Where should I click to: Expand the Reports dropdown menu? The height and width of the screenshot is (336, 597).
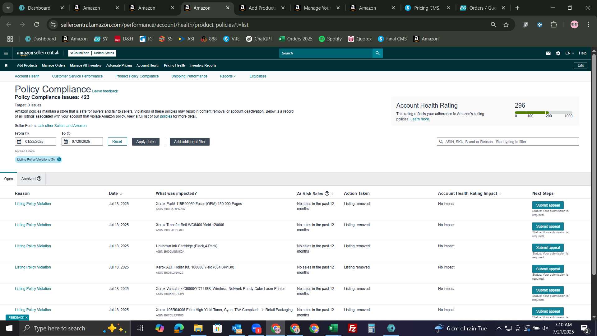228,76
